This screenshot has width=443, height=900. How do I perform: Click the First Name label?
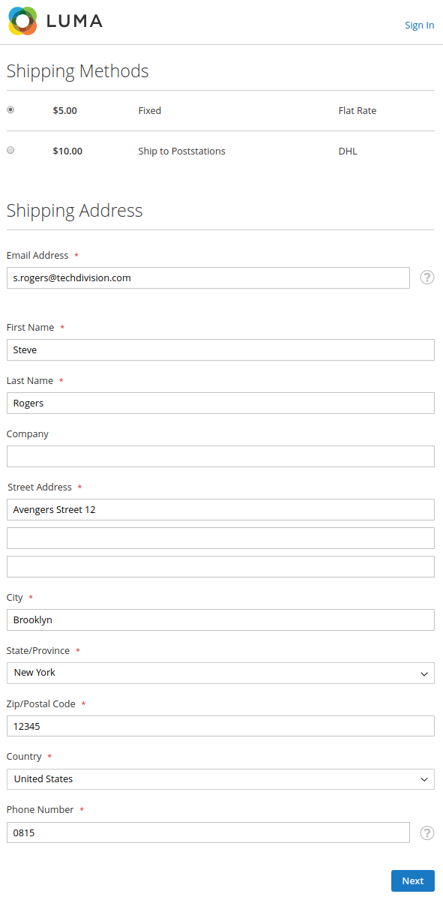[x=31, y=327]
